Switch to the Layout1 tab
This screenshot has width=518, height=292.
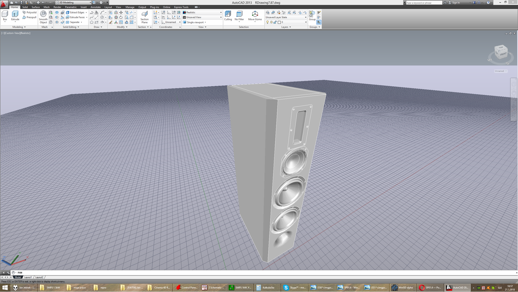[x=28, y=277]
